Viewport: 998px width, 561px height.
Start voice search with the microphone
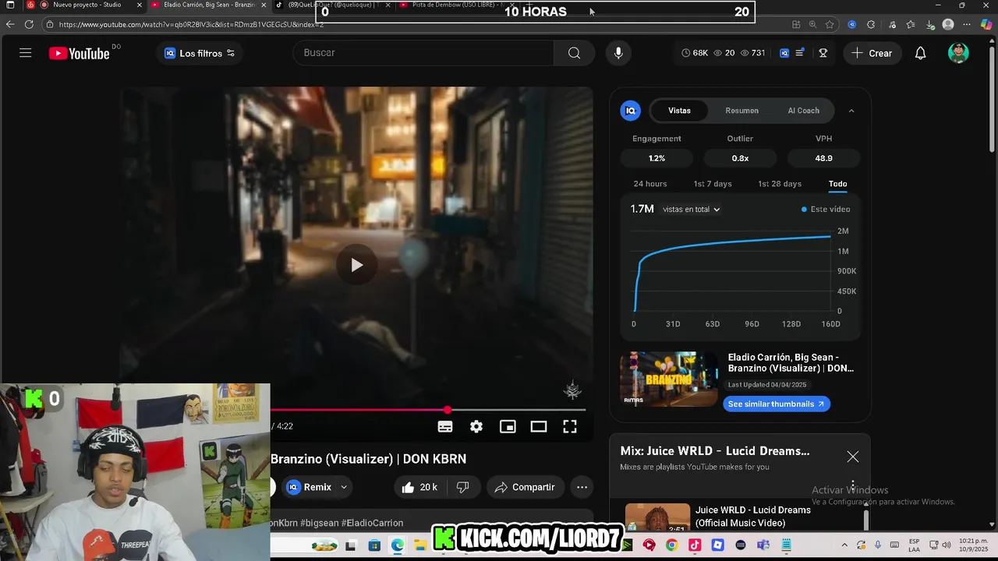(x=618, y=53)
